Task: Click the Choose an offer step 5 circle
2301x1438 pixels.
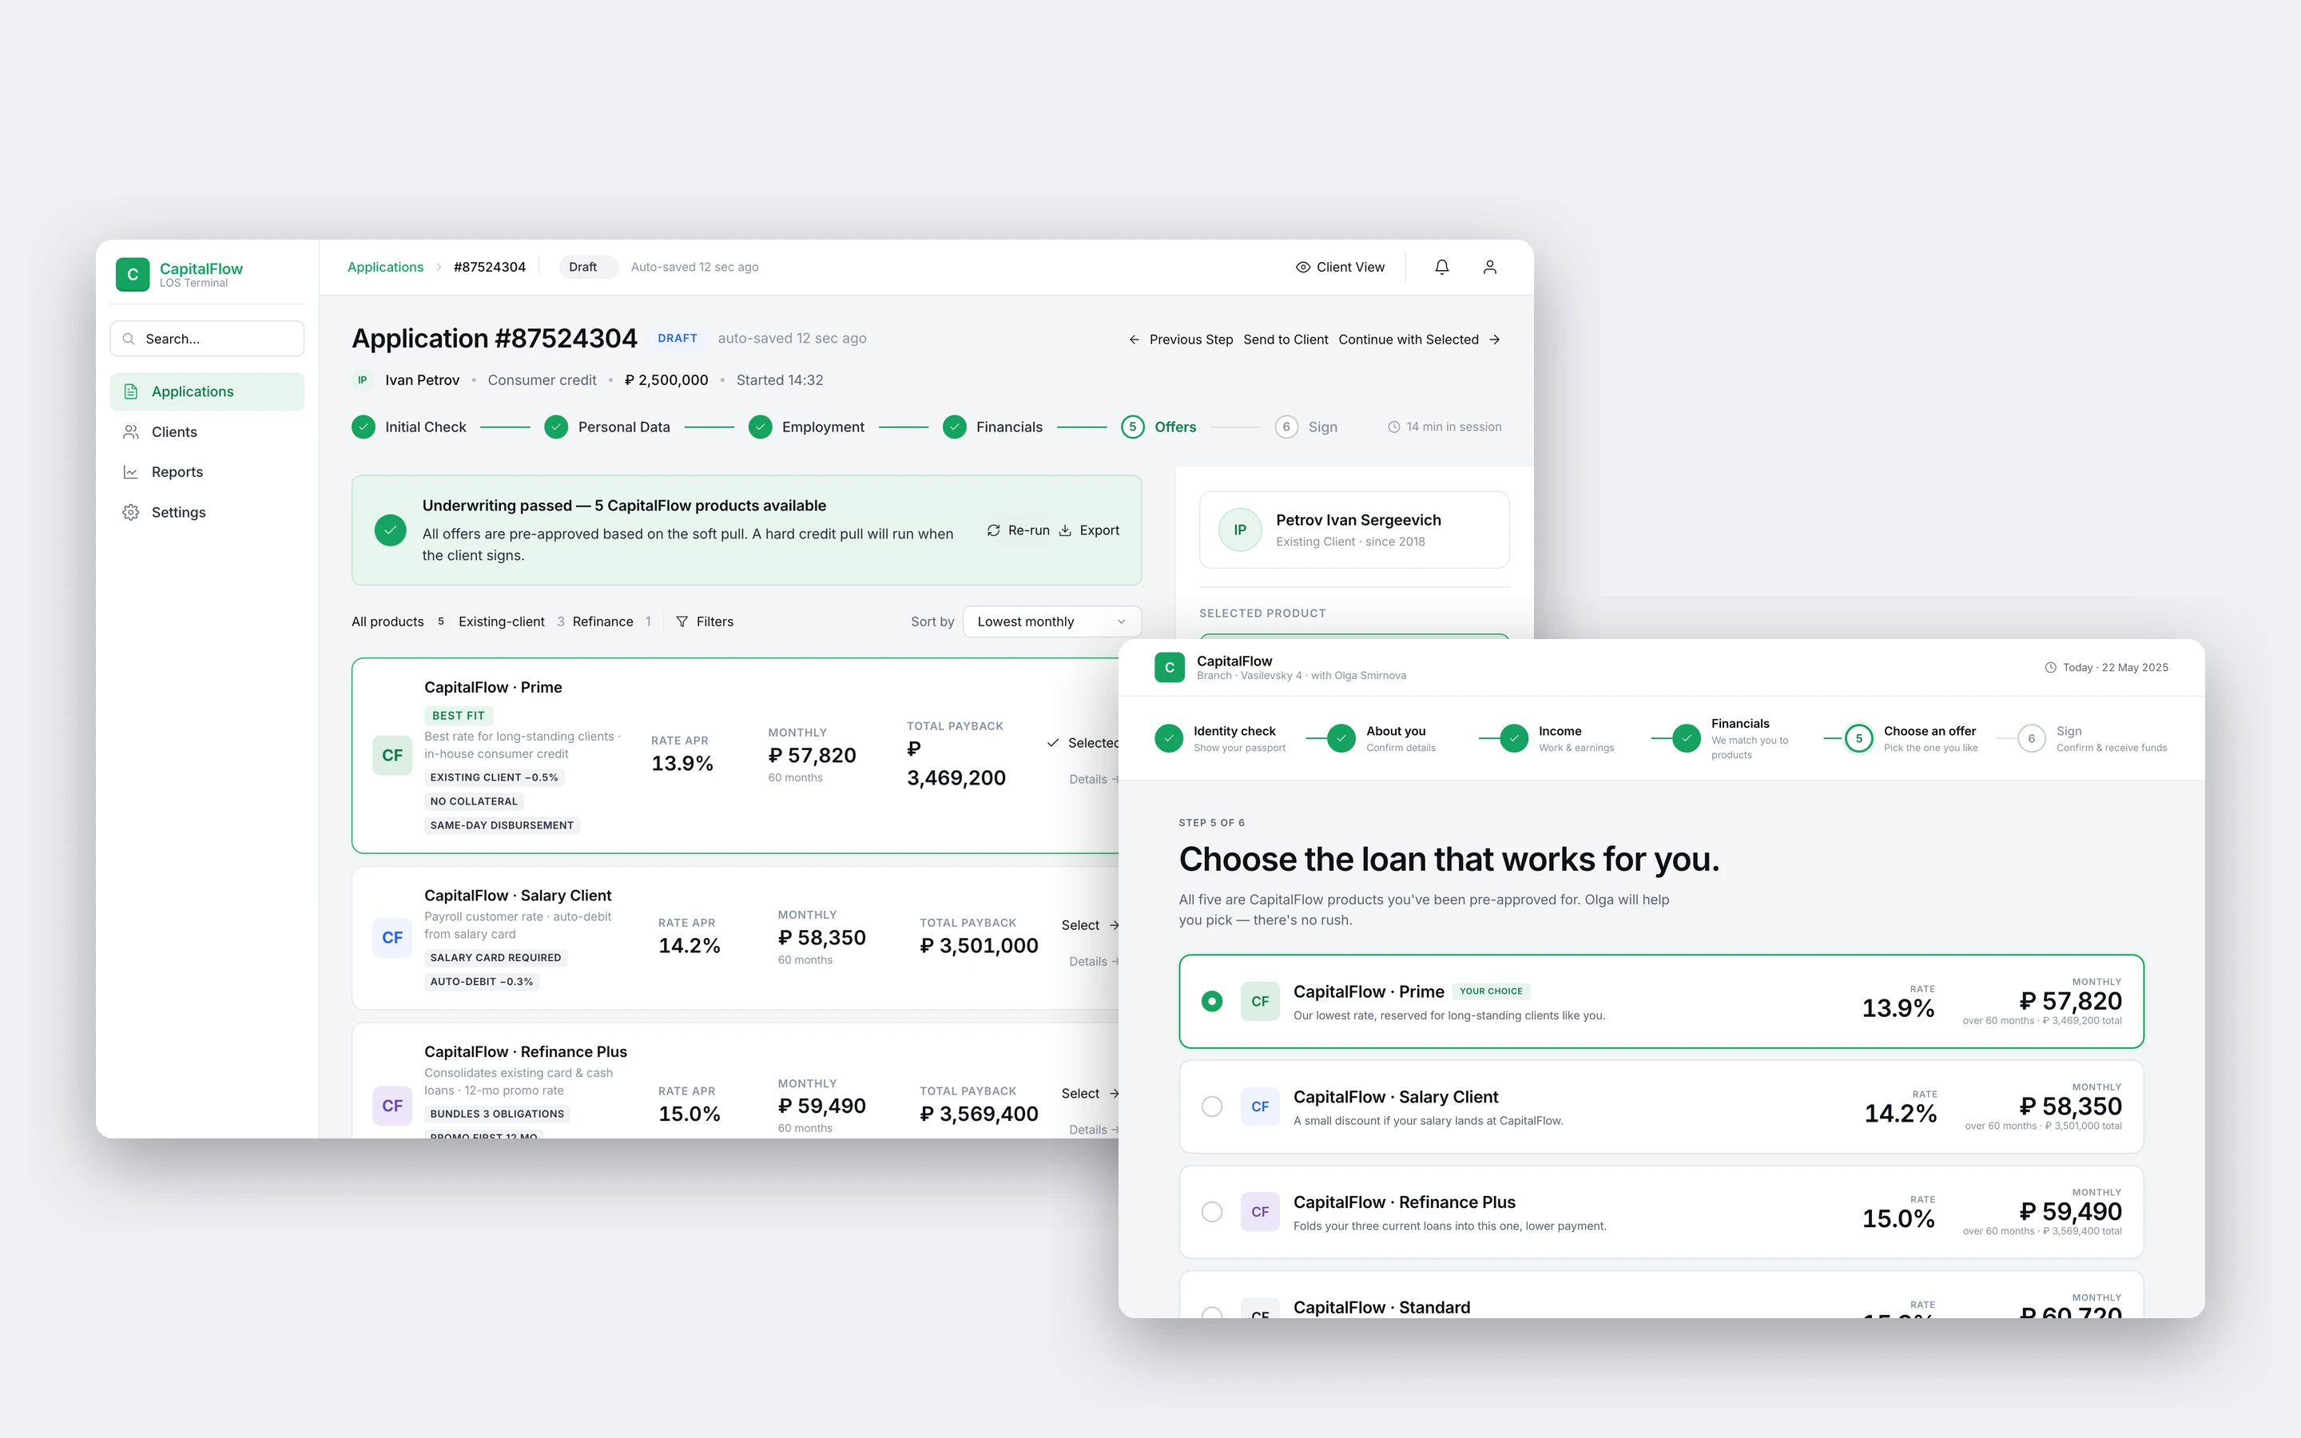Action: tap(1859, 739)
